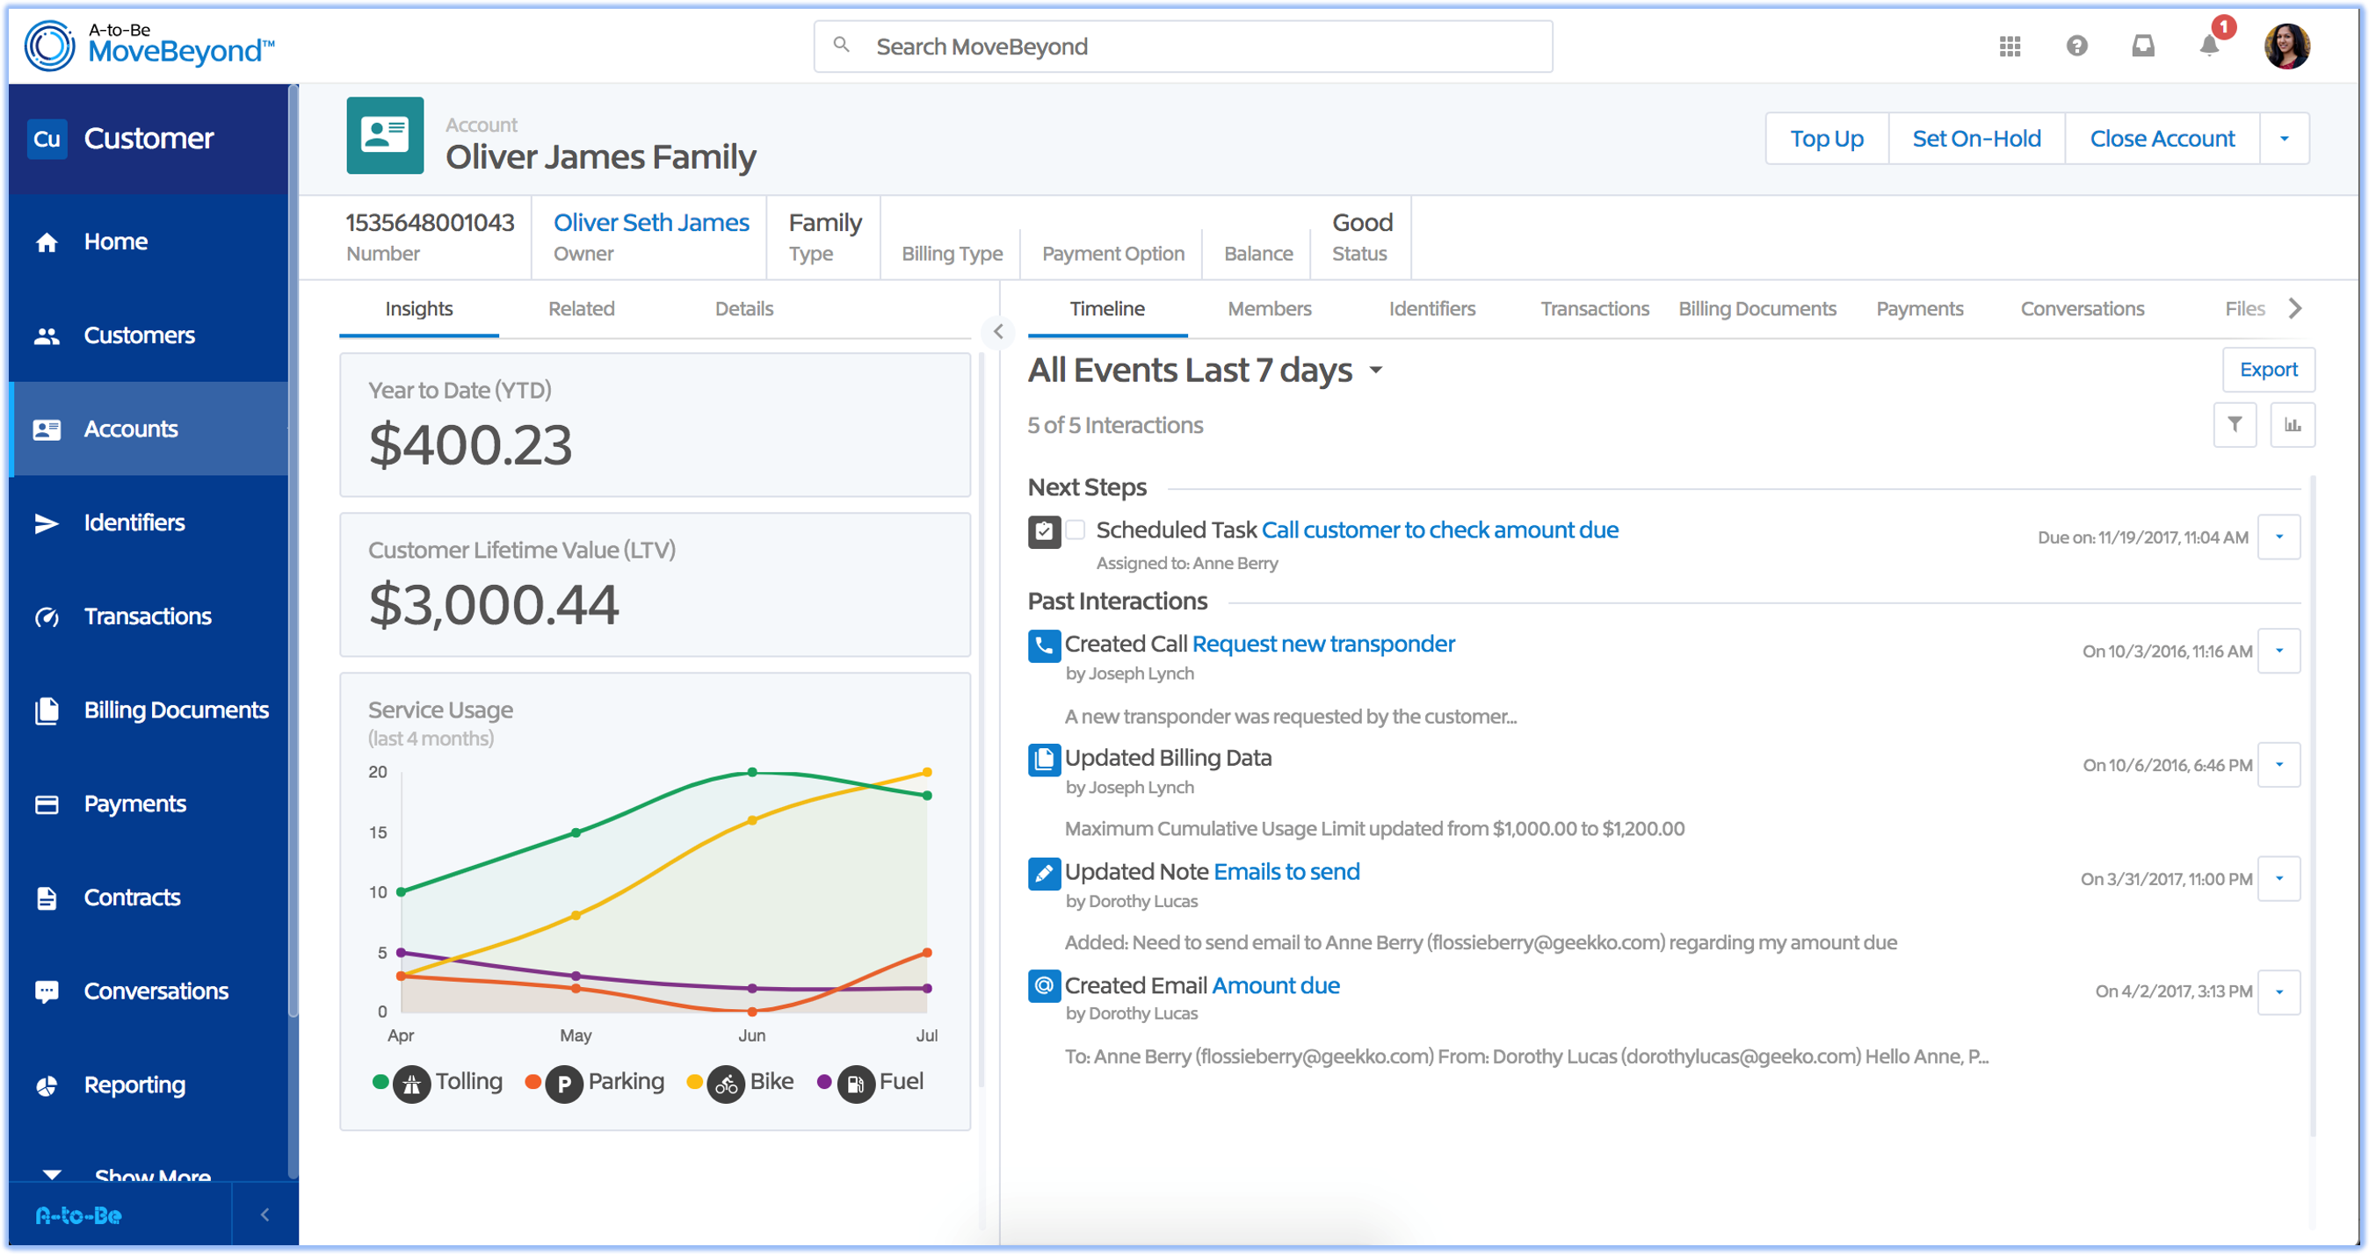Click the Search MoveBeyond input field
2369x1254 pixels.
pos(1183,47)
